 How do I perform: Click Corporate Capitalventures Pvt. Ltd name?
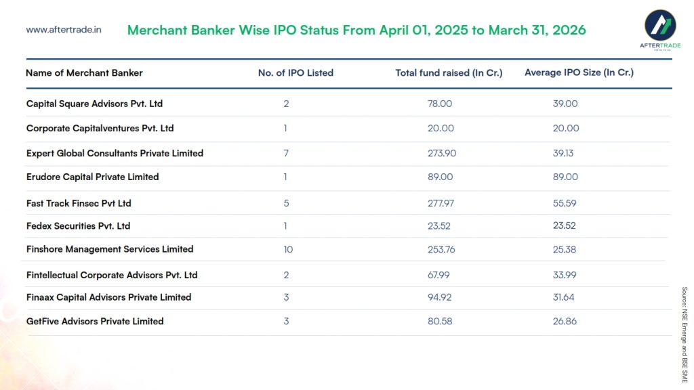click(100, 129)
